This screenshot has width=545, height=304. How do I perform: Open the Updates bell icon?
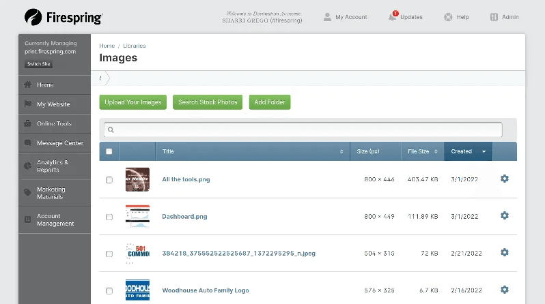393,17
